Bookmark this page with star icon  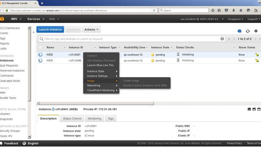pos(213,10)
